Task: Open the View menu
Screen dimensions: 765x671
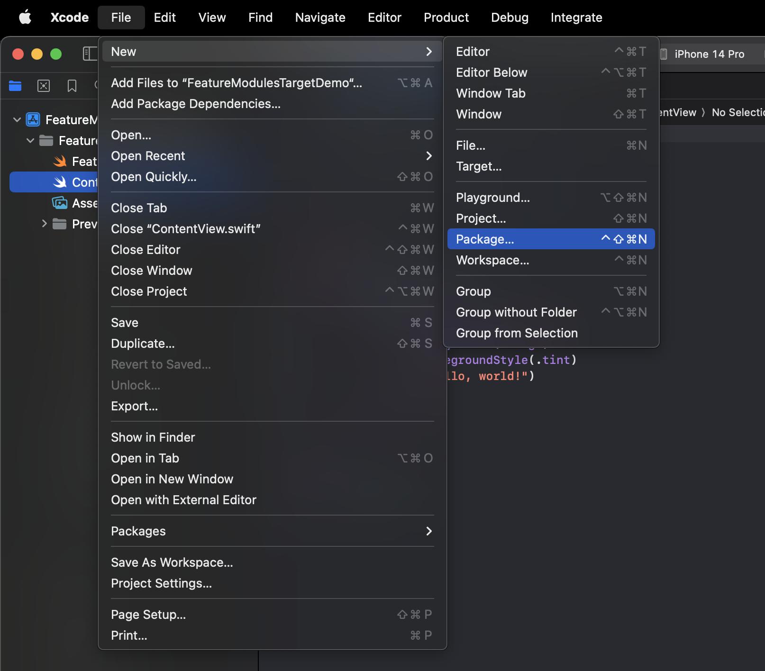Action: tap(212, 18)
